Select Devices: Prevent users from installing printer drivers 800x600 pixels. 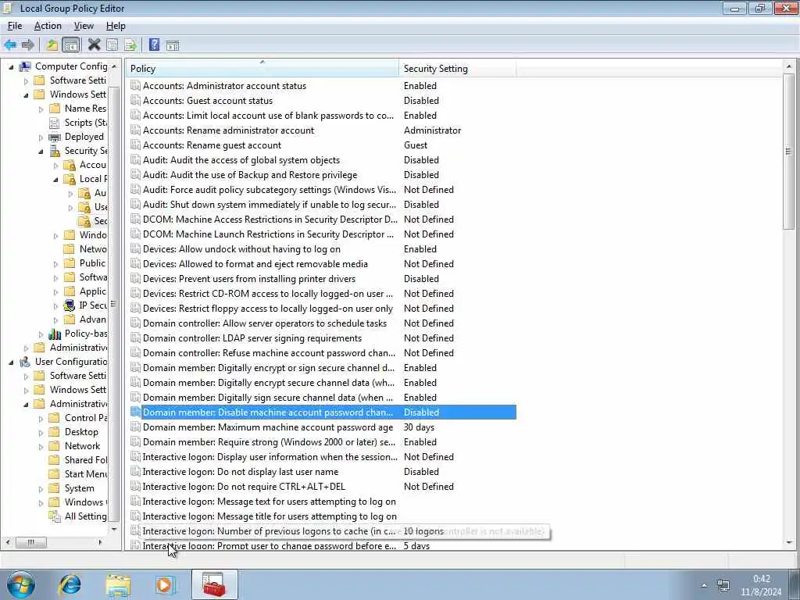click(249, 279)
